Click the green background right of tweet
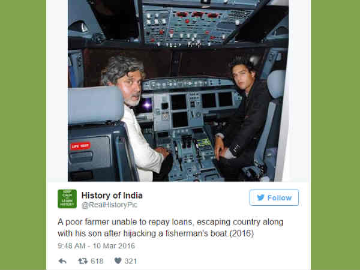360x270 pixels. (x=335, y=135)
